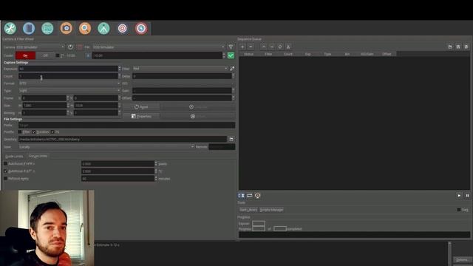Click the Prefix text field
Screen dimensions: 473x266
126,125
